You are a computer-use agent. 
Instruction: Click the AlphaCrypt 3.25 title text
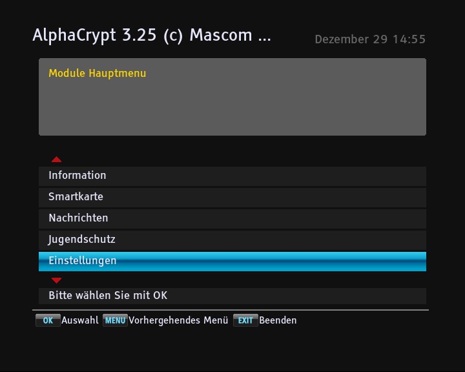click(152, 36)
